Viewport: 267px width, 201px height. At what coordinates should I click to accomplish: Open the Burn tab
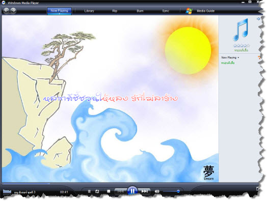click(x=140, y=11)
